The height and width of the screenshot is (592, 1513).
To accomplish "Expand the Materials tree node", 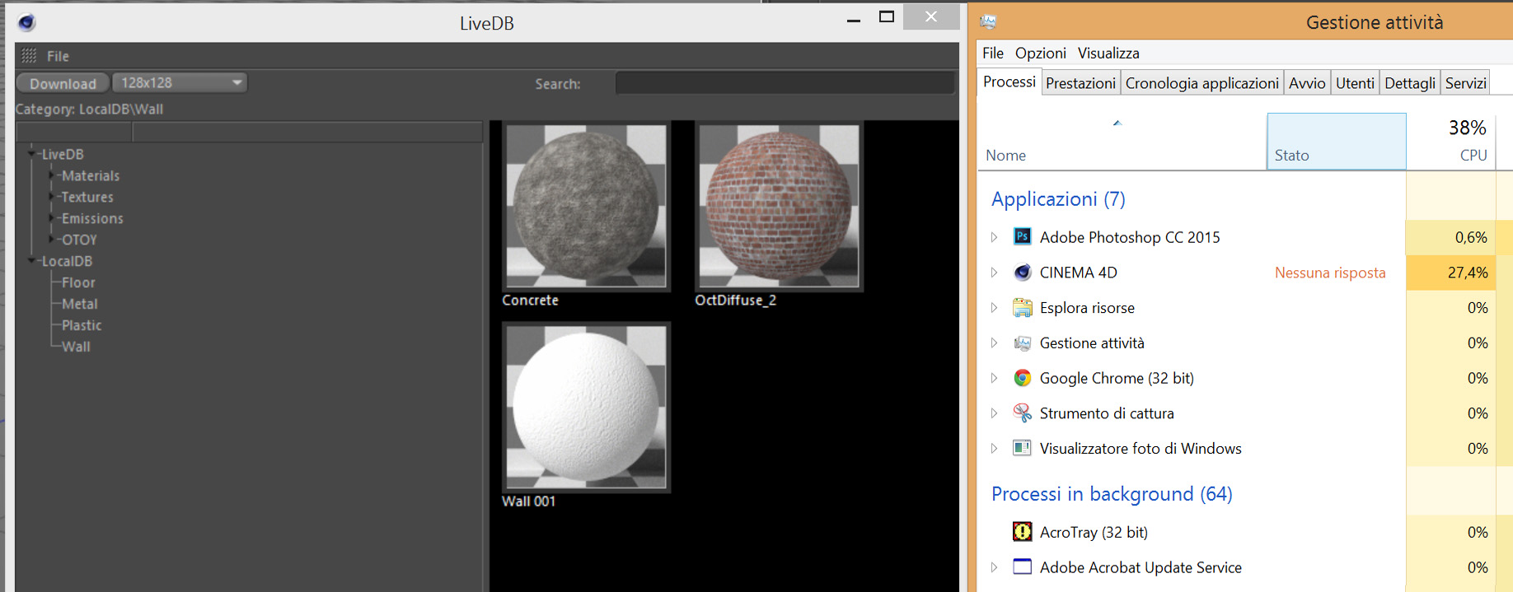I will point(52,175).
